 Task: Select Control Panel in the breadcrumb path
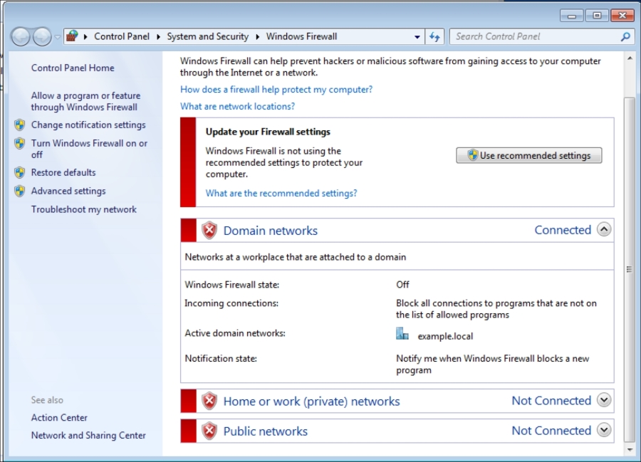coord(122,36)
